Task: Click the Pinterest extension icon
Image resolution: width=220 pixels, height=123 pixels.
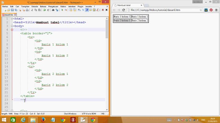Action: (211, 10)
